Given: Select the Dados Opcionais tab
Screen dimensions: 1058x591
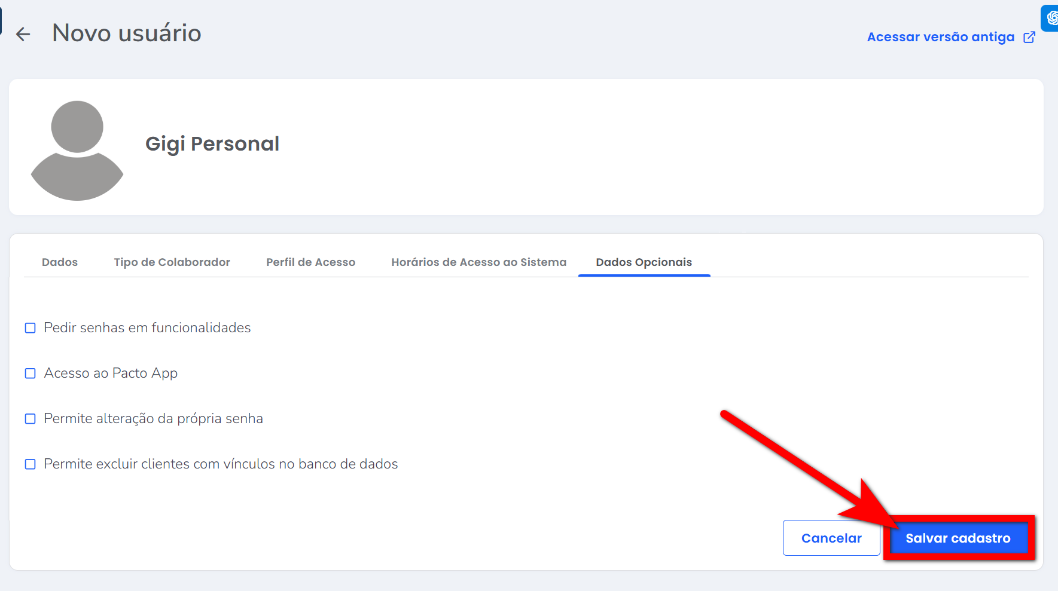Looking at the screenshot, I should point(644,262).
